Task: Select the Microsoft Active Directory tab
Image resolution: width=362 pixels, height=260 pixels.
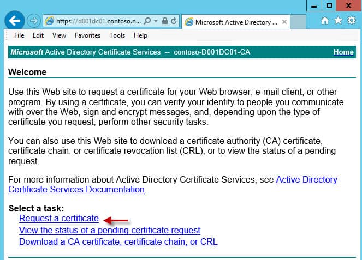Action: (x=236, y=22)
